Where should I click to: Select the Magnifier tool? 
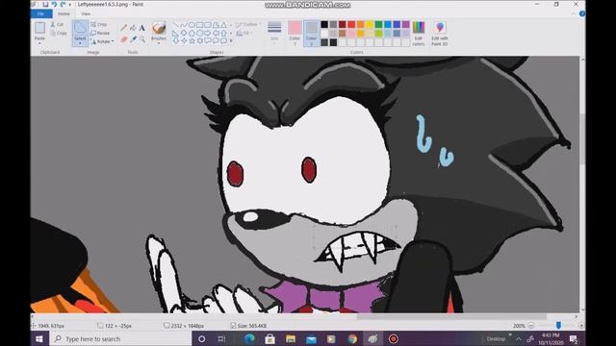coord(142,39)
